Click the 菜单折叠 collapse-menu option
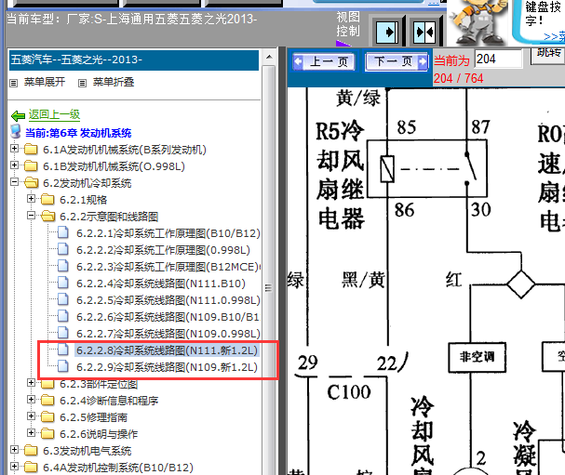 114,82
